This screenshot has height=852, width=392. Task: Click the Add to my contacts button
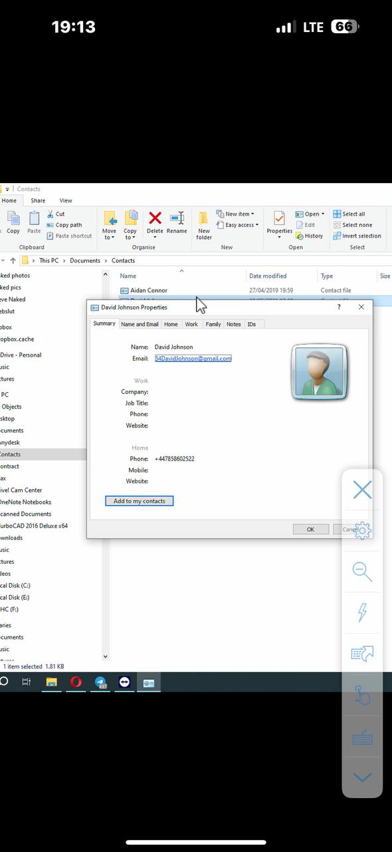(140, 501)
